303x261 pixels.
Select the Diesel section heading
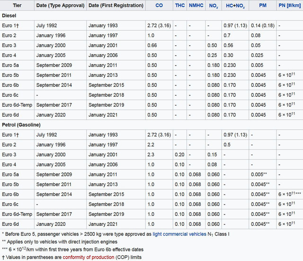pyautogui.click(x=9, y=16)
